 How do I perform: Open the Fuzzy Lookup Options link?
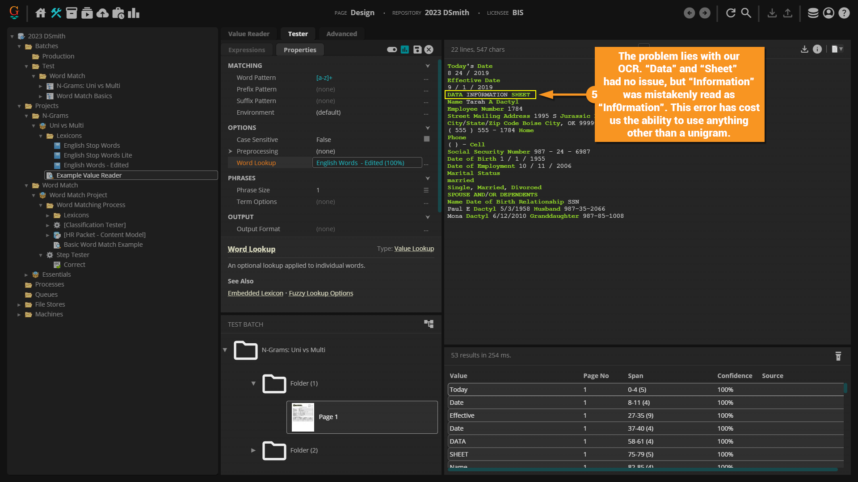321,293
